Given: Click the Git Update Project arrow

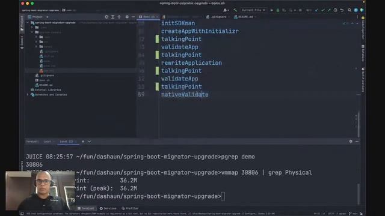Looking at the screenshot, I should click(316, 10).
